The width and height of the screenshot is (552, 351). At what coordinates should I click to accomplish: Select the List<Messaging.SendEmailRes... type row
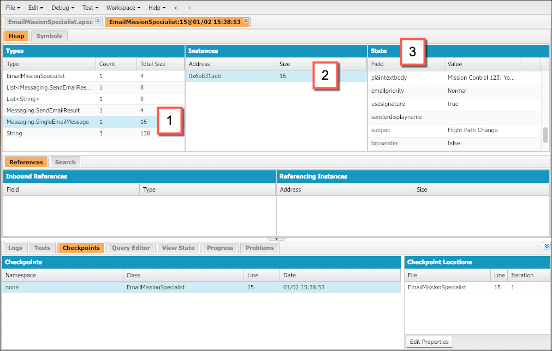click(x=94, y=87)
